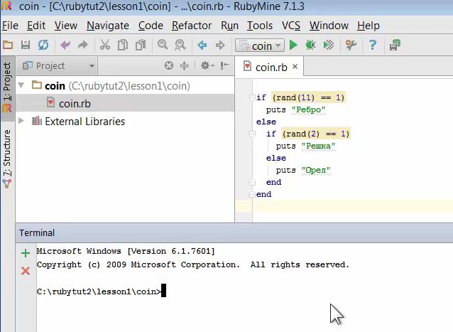
Task: Click the blue Help question mark icon
Action: (373, 45)
